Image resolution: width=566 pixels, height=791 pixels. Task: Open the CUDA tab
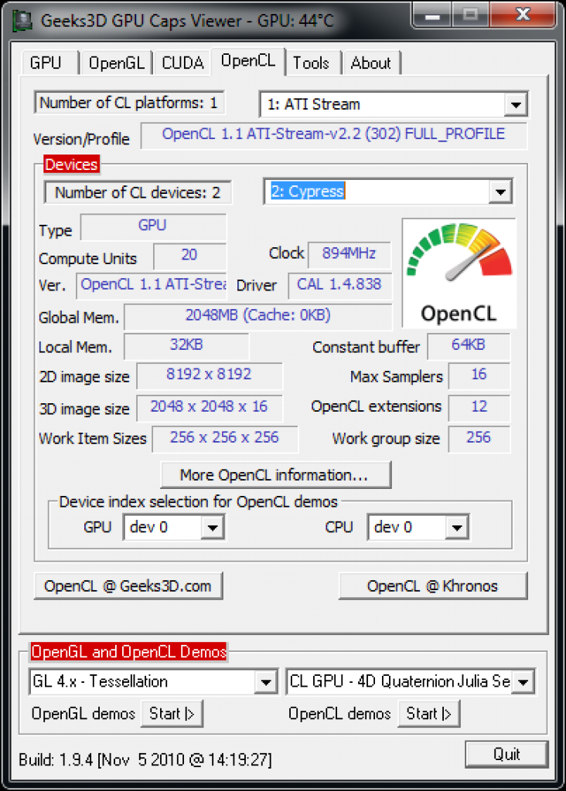click(x=182, y=63)
